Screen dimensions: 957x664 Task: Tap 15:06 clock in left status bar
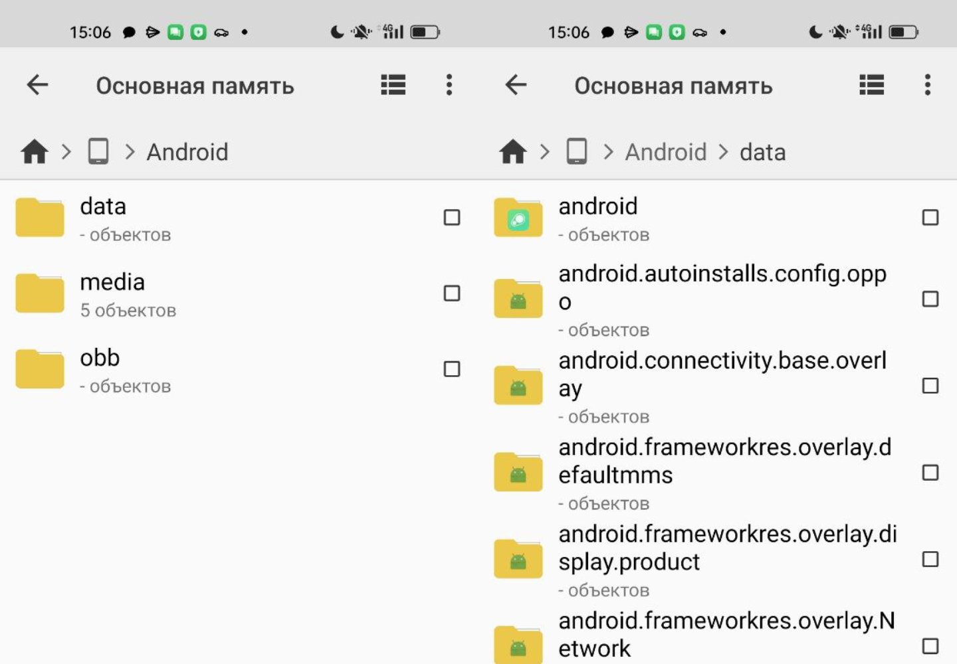click(90, 32)
